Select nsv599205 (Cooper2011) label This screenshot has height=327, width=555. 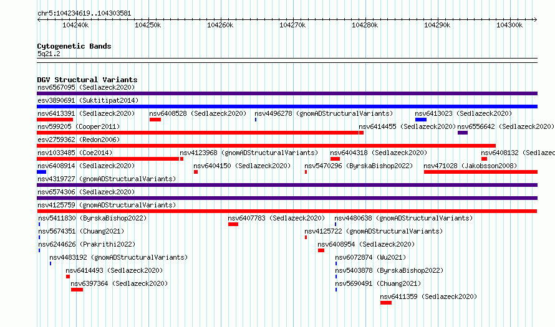(79, 126)
